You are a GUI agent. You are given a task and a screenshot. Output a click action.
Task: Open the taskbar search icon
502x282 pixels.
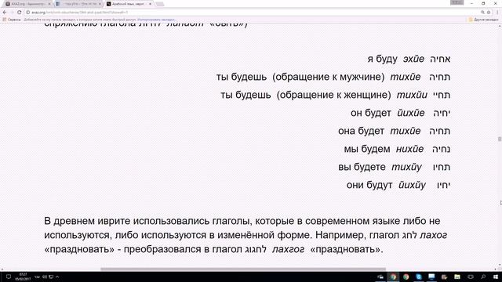483,277
